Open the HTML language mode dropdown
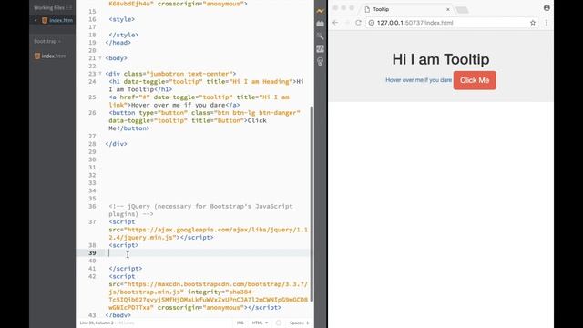The image size is (583, 328). pyautogui.click(x=260, y=323)
